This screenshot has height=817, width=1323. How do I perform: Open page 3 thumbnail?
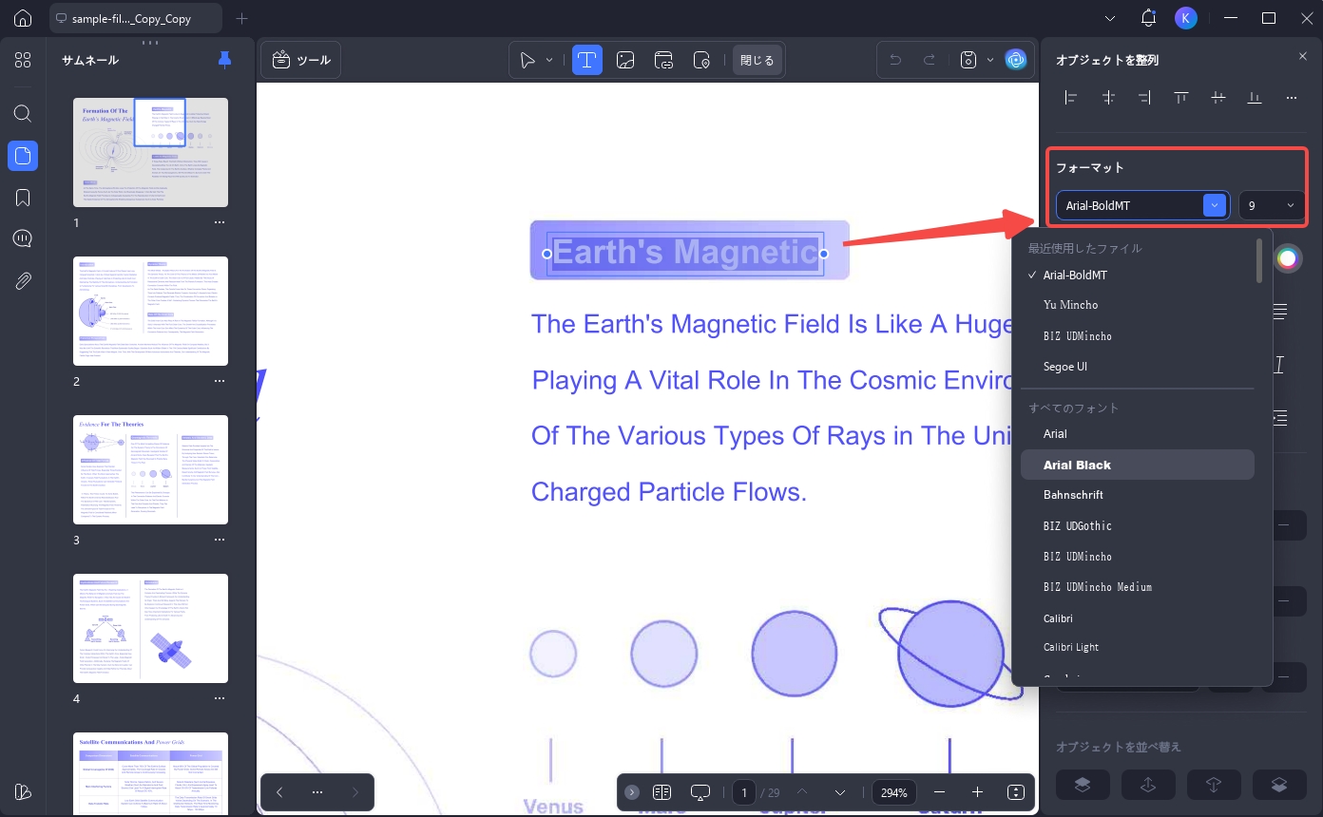tap(150, 469)
